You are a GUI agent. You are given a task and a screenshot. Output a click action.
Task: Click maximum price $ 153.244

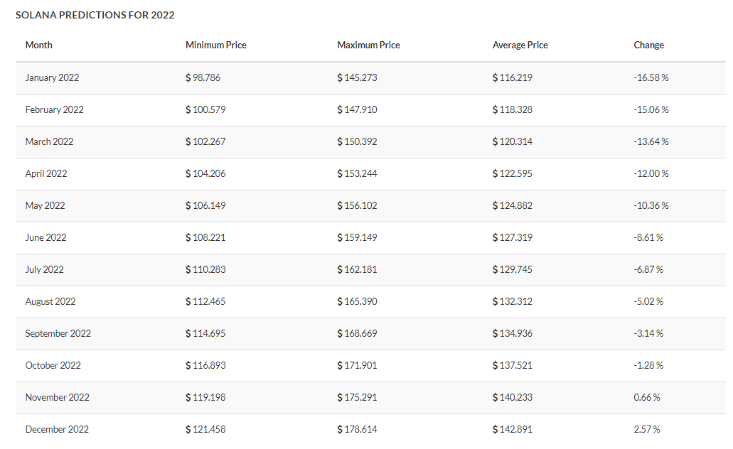357,174
